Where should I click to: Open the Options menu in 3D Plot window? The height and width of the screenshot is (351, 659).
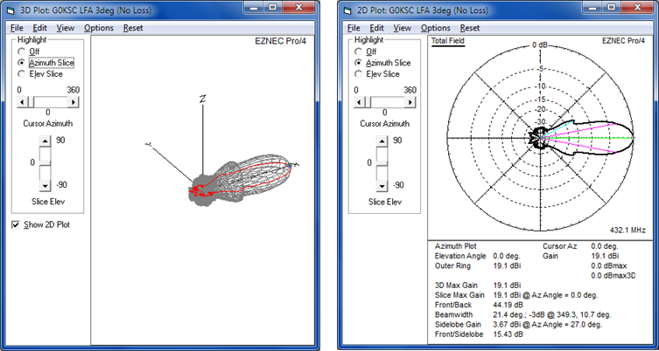point(99,28)
